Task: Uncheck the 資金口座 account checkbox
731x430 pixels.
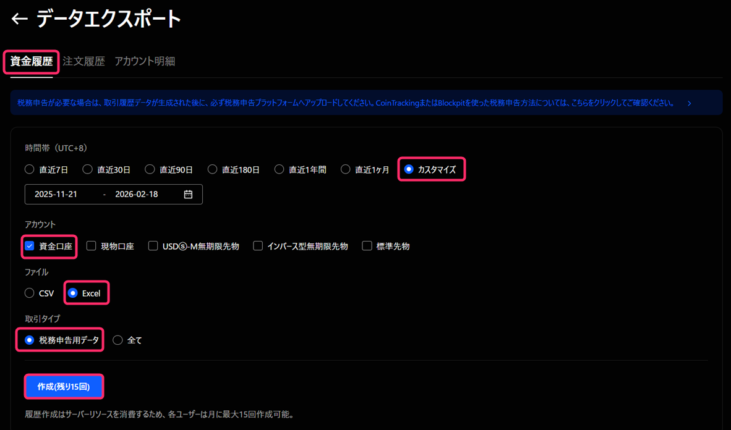Action: [x=30, y=246]
